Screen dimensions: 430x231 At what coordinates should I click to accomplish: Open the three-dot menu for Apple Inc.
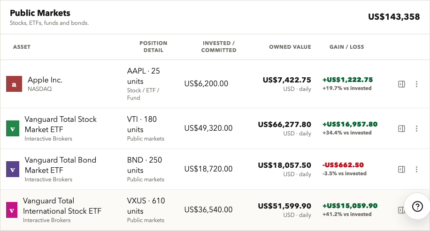tap(416, 84)
